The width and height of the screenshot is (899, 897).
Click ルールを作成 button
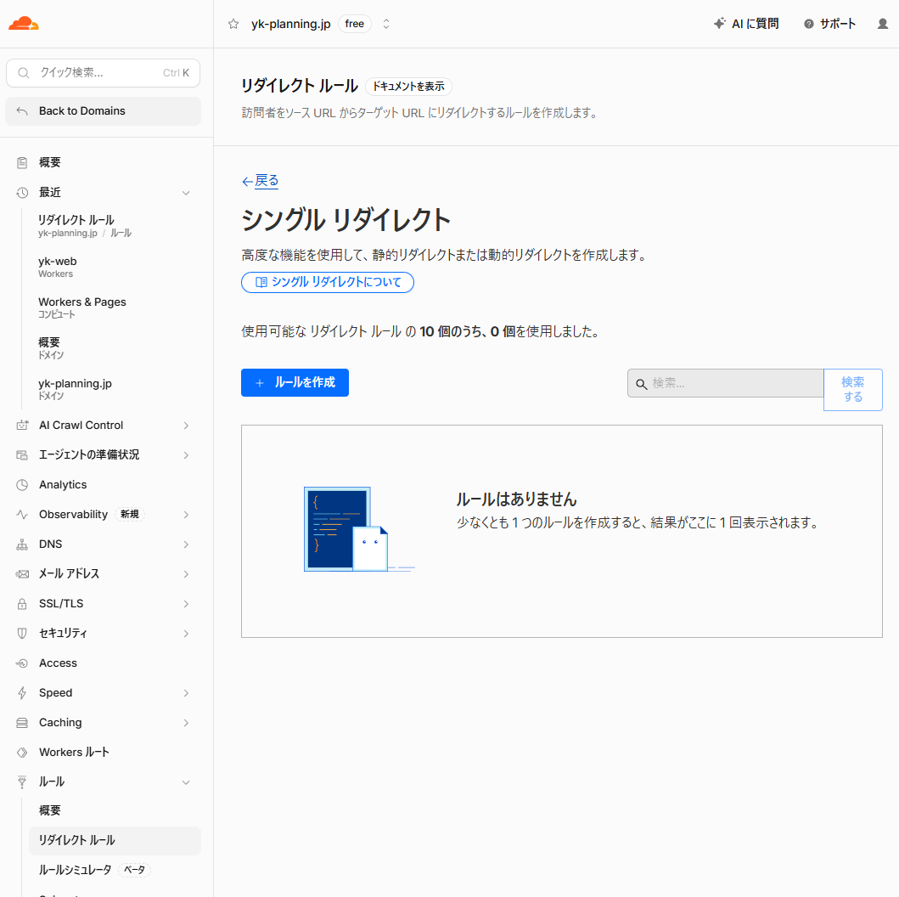(295, 383)
